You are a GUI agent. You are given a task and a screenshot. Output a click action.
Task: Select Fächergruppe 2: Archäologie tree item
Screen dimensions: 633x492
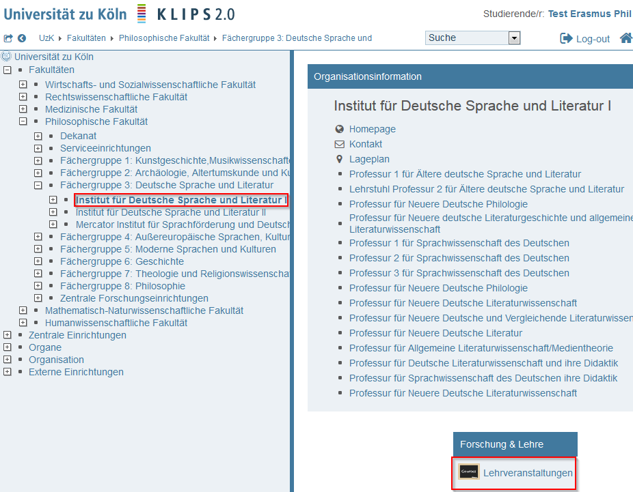coord(175,173)
